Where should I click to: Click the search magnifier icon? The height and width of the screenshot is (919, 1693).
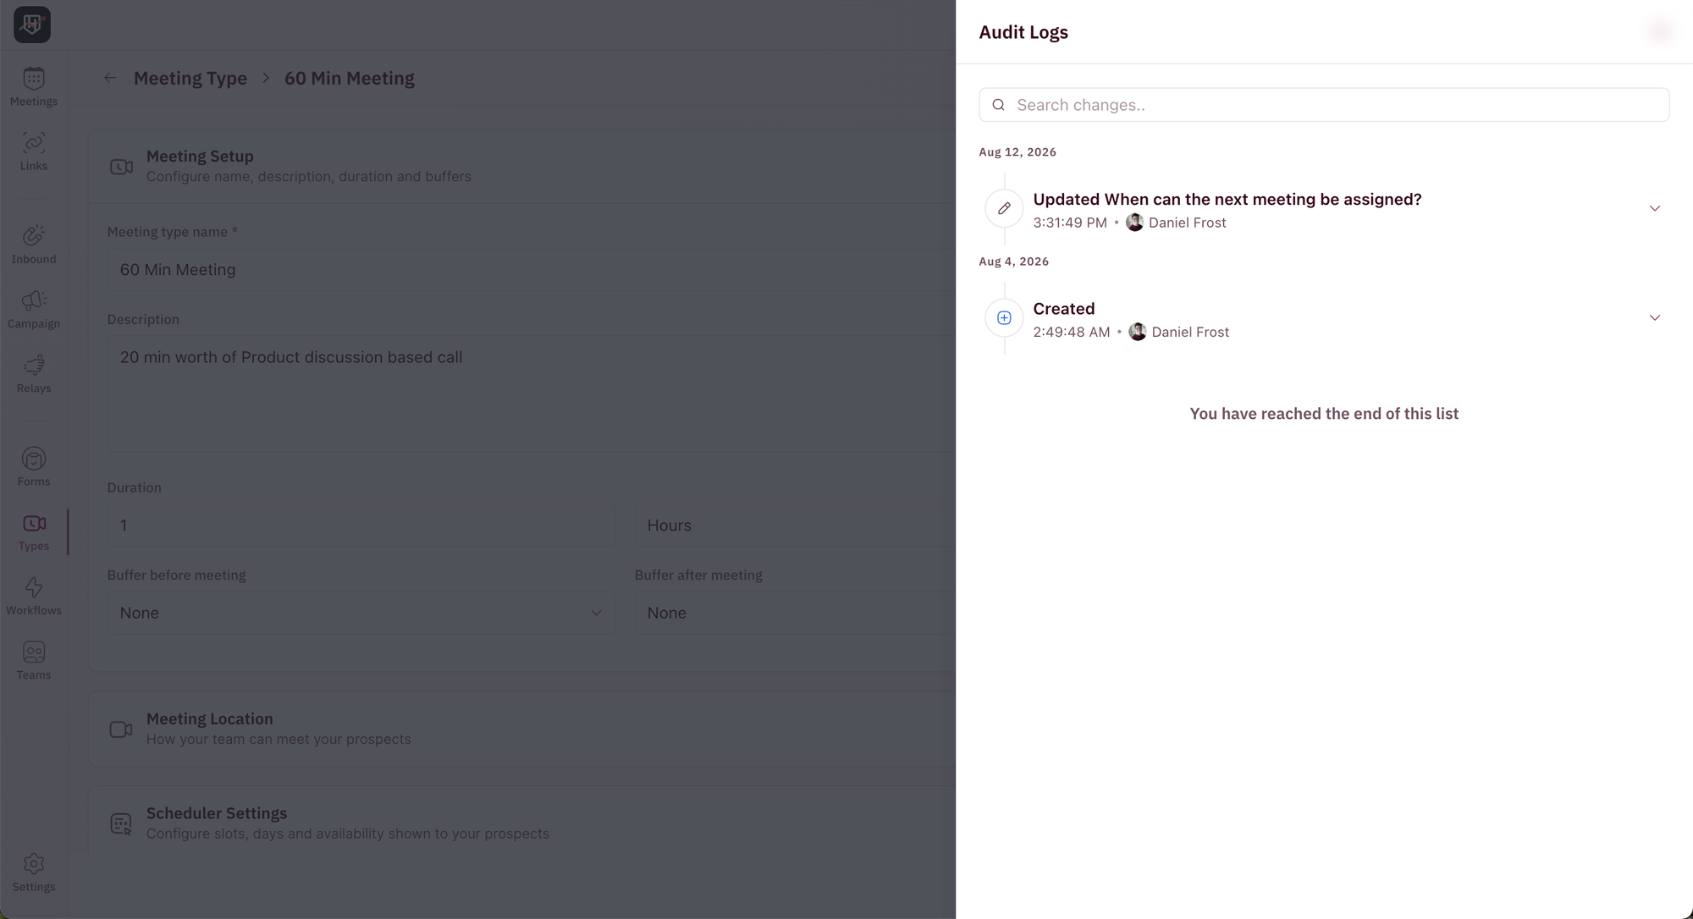click(x=999, y=105)
